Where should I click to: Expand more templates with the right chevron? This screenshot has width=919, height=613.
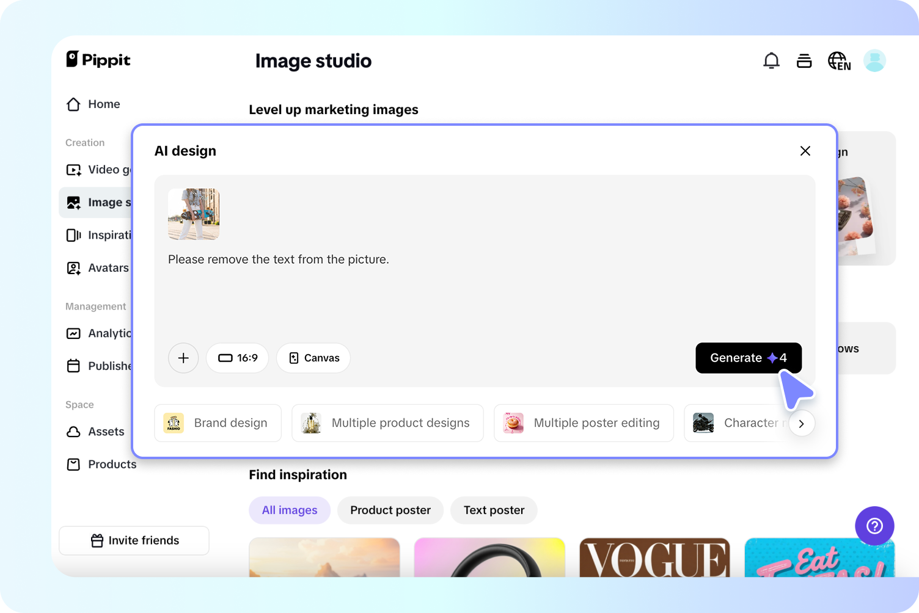(x=802, y=423)
